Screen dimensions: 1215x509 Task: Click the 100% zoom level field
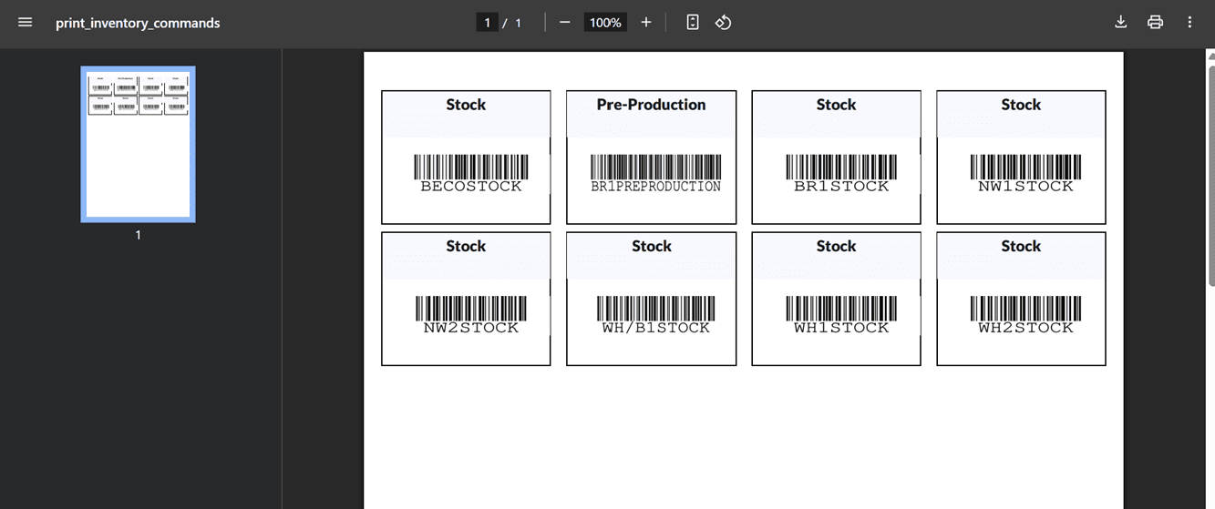605,22
